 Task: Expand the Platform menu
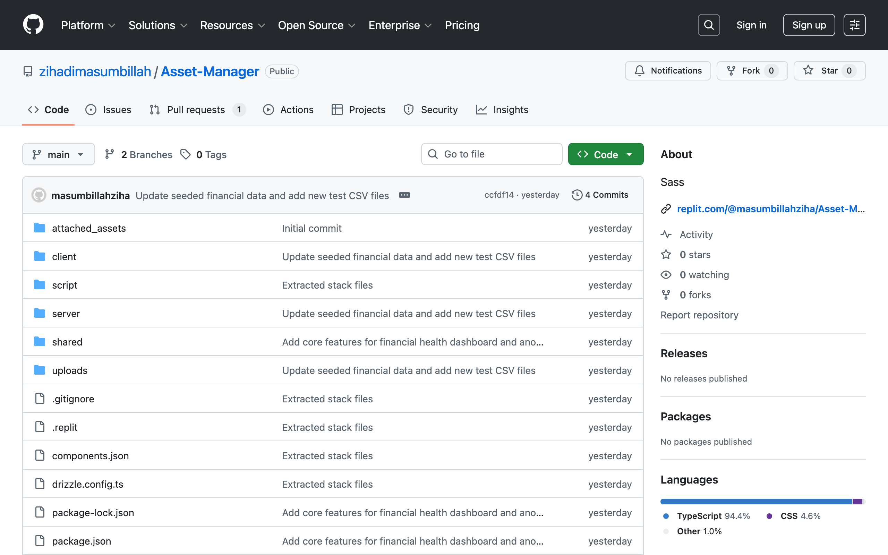pos(88,25)
